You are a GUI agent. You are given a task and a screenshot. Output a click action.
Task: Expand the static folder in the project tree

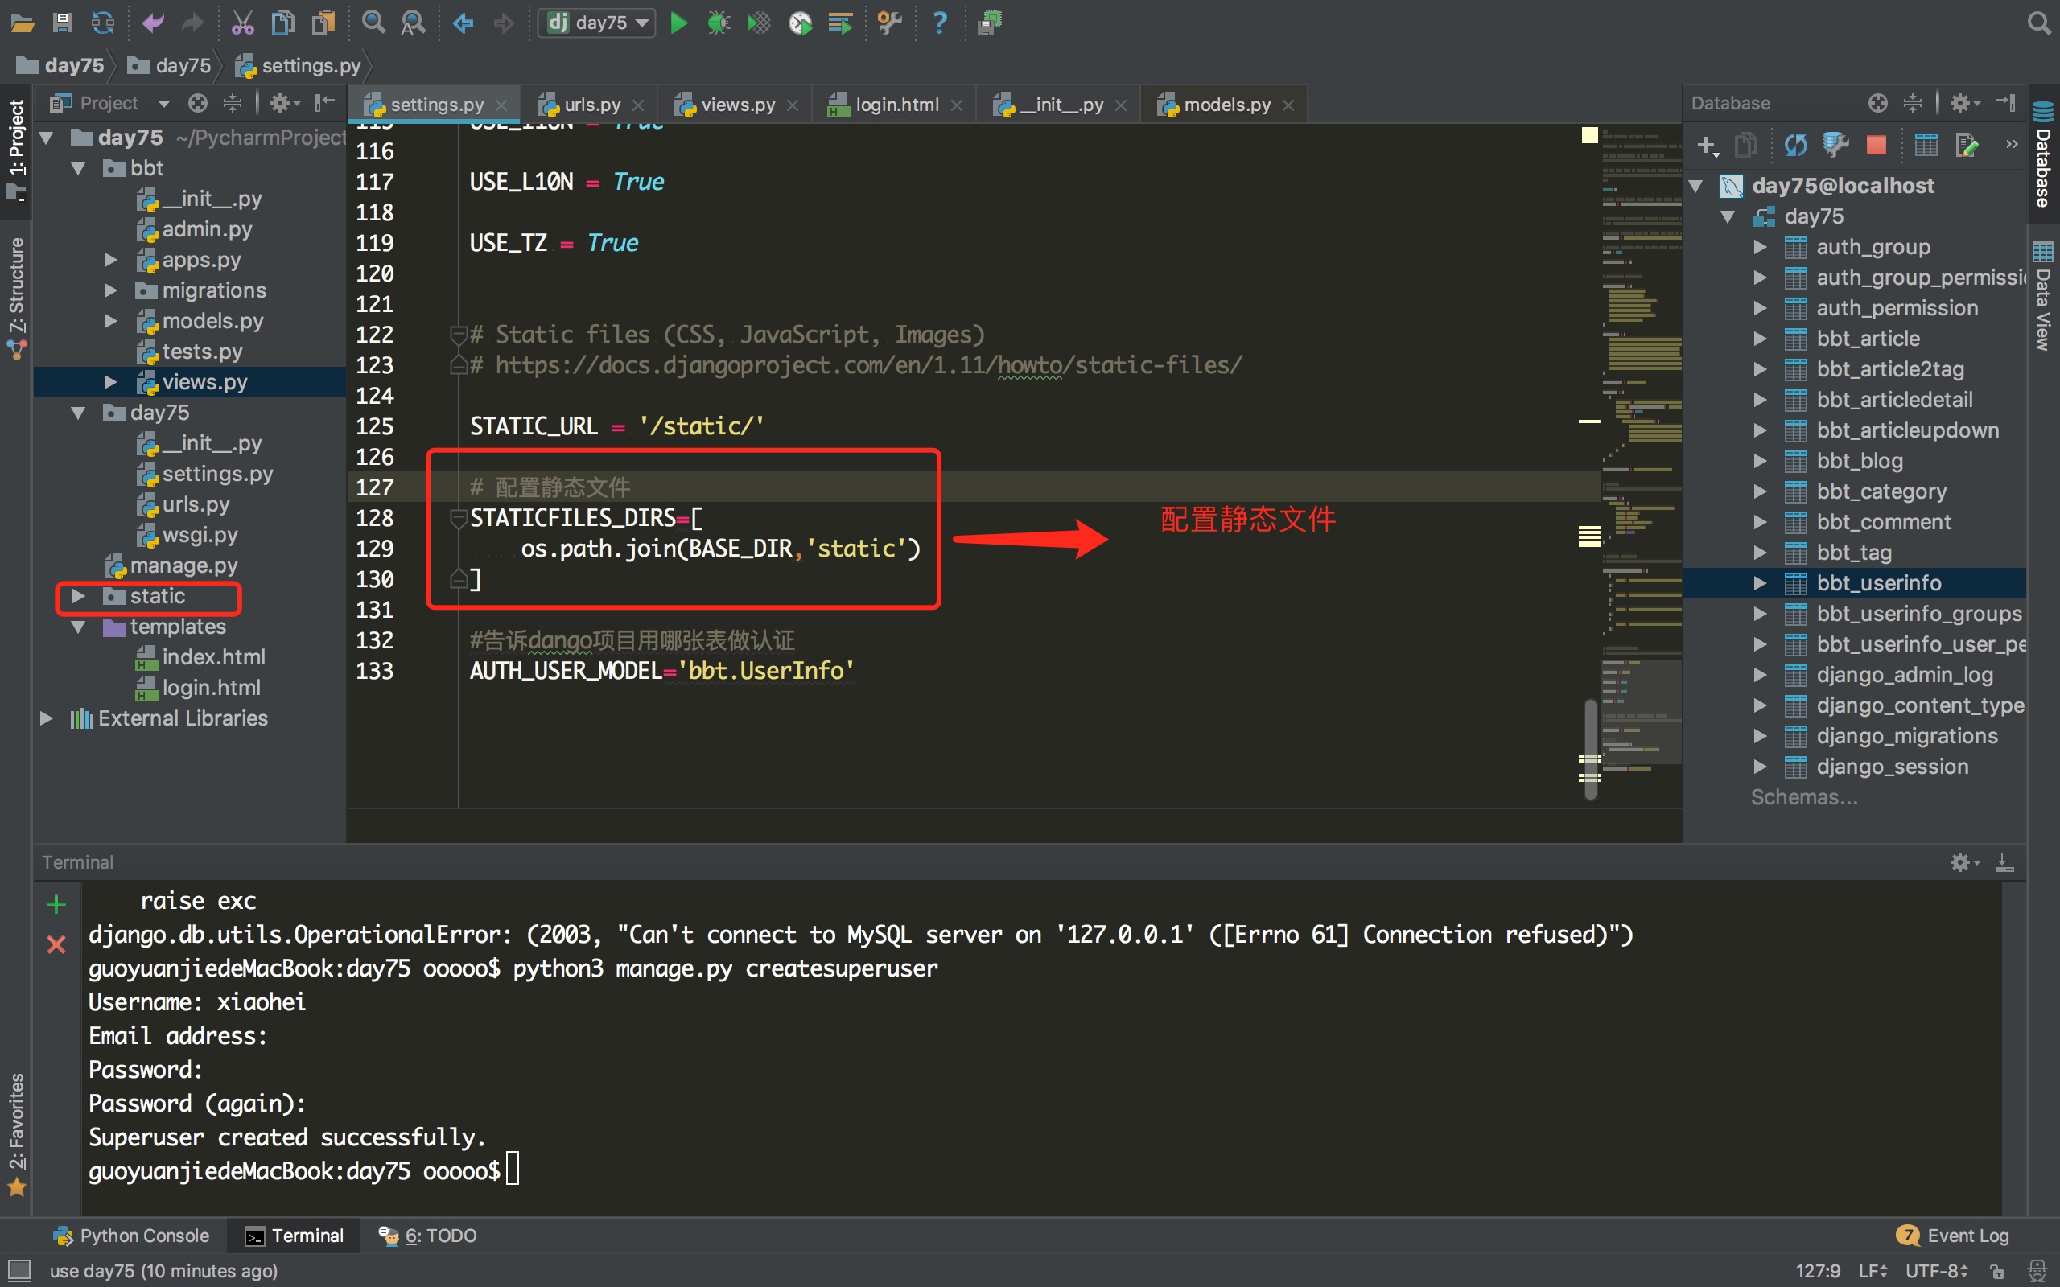(78, 597)
